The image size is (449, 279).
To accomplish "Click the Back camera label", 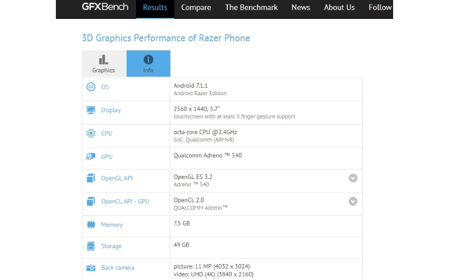I will point(117,268).
